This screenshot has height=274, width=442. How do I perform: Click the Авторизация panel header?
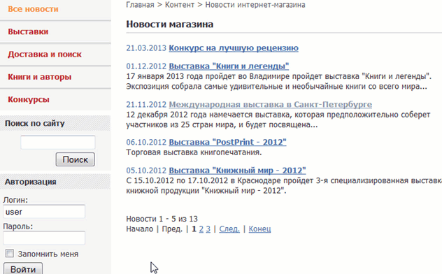pos(55,182)
